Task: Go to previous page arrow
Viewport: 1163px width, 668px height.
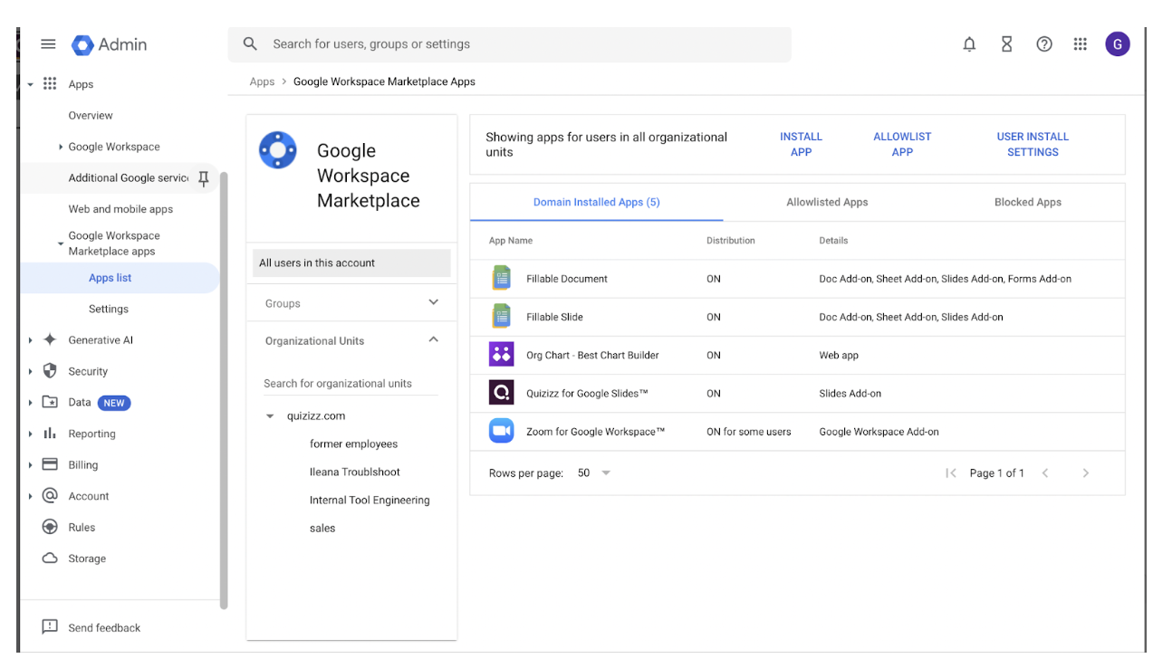Action: point(1045,472)
